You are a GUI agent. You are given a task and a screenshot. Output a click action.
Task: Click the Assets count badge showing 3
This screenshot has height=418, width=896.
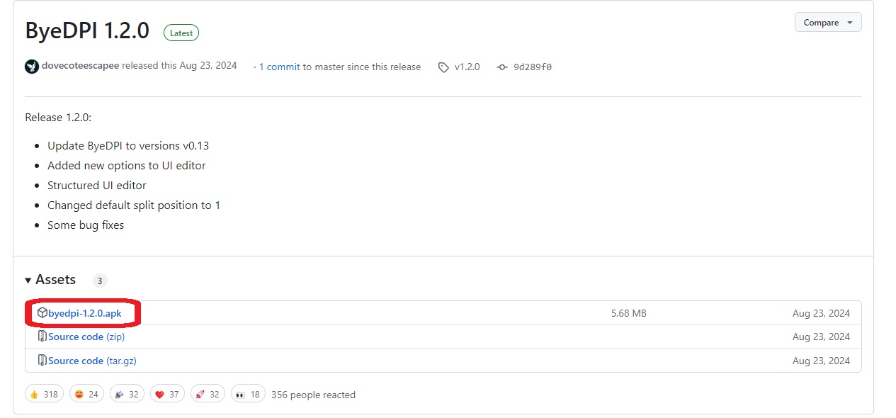tap(100, 281)
